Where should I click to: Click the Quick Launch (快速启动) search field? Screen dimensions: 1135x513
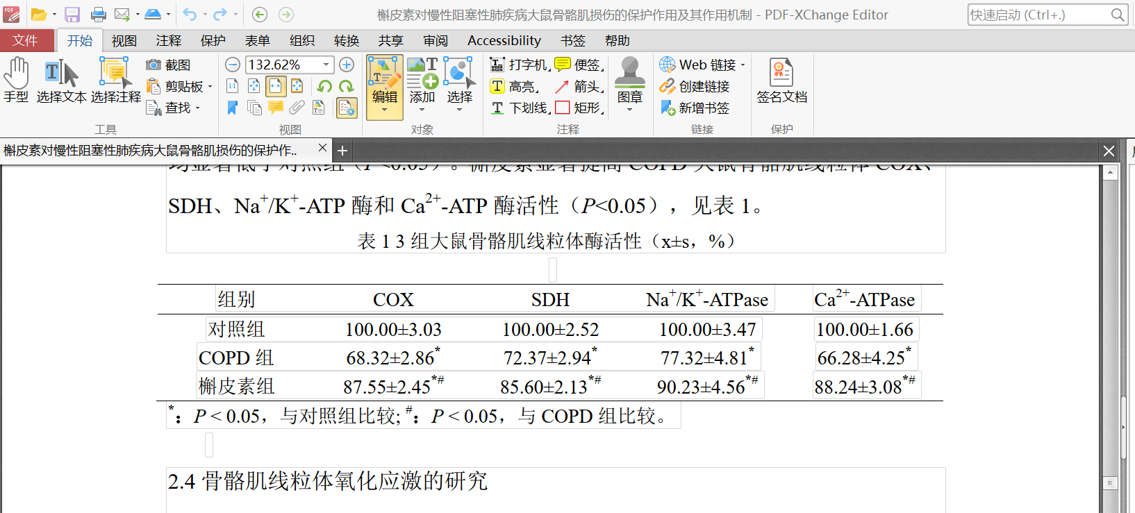[1047, 15]
